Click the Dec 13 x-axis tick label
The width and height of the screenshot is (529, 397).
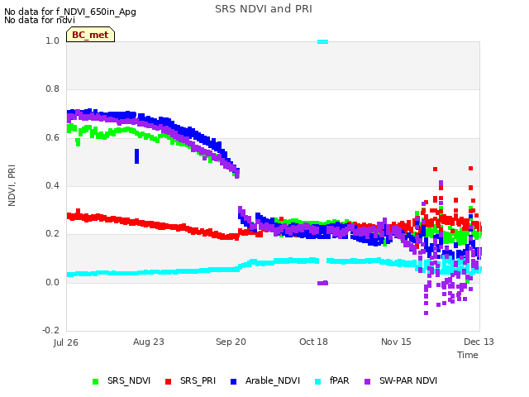(x=479, y=342)
